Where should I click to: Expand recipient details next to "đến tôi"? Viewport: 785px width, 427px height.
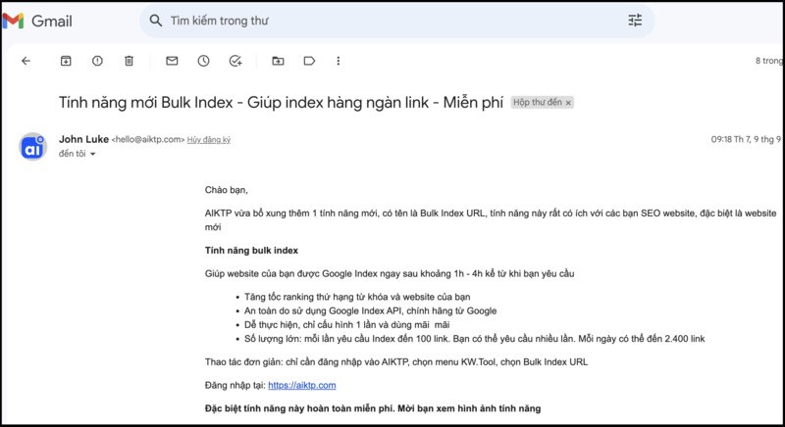click(x=92, y=154)
